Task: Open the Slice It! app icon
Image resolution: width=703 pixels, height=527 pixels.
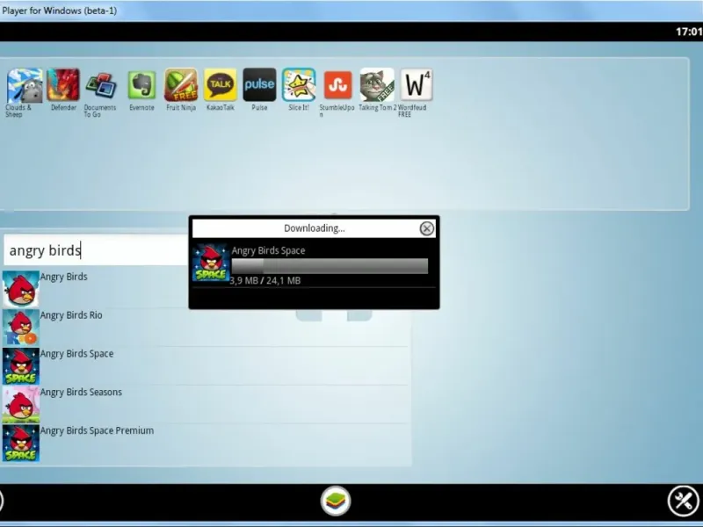Action: 299,84
